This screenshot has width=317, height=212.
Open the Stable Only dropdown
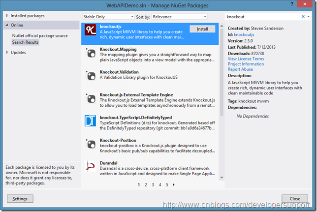[x=105, y=16]
